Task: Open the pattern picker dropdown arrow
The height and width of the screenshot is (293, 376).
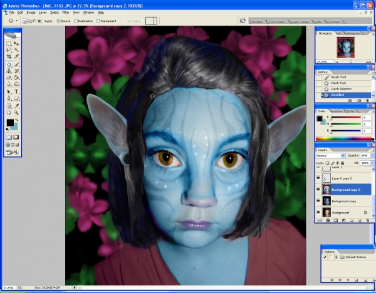Action: (x=155, y=21)
